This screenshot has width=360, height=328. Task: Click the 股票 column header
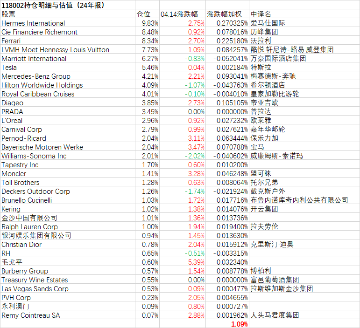point(68,14)
